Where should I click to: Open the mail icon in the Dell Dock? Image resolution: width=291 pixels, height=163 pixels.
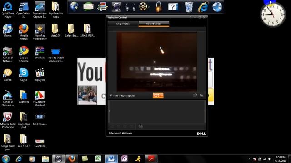coord(88,7)
